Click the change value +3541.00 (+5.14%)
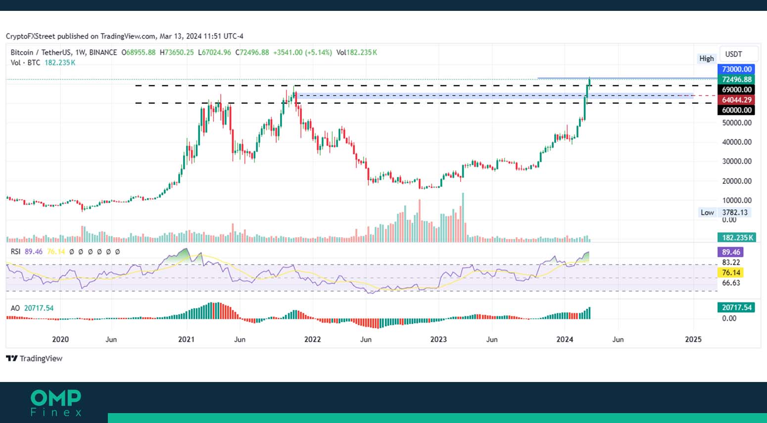Image resolution: width=767 pixels, height=423 pixels. point(302,52)
